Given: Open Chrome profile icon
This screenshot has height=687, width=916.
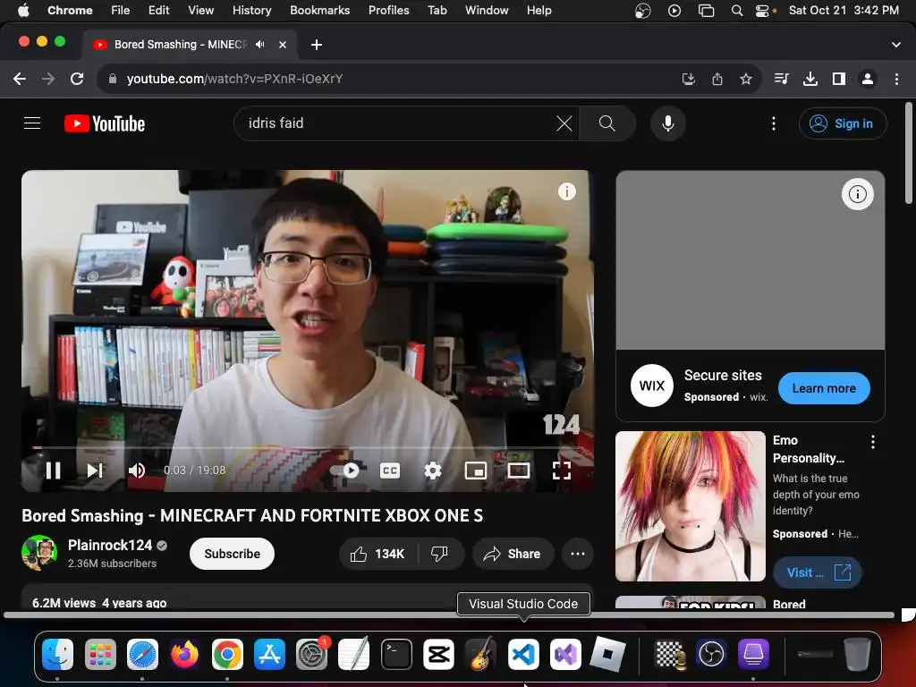Looking at the screenshot, I should point(868,79).
